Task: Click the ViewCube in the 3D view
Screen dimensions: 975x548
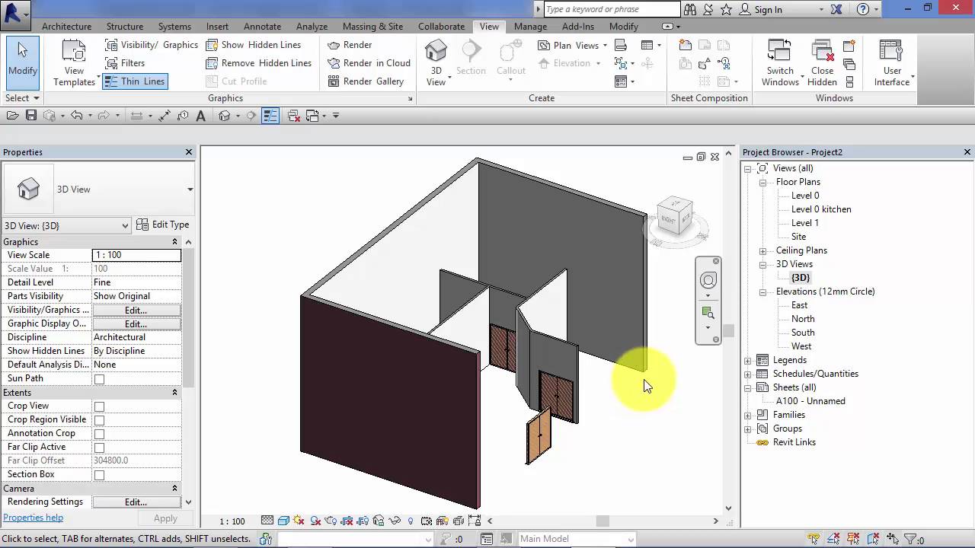Action: [676, 217]
